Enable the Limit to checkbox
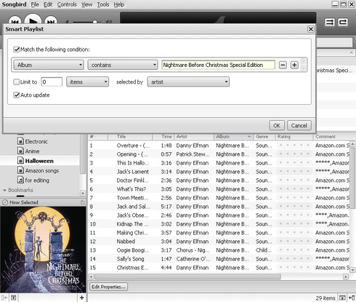Image resolution: width=356 pixels, height=302 pixels. (17, 82)
